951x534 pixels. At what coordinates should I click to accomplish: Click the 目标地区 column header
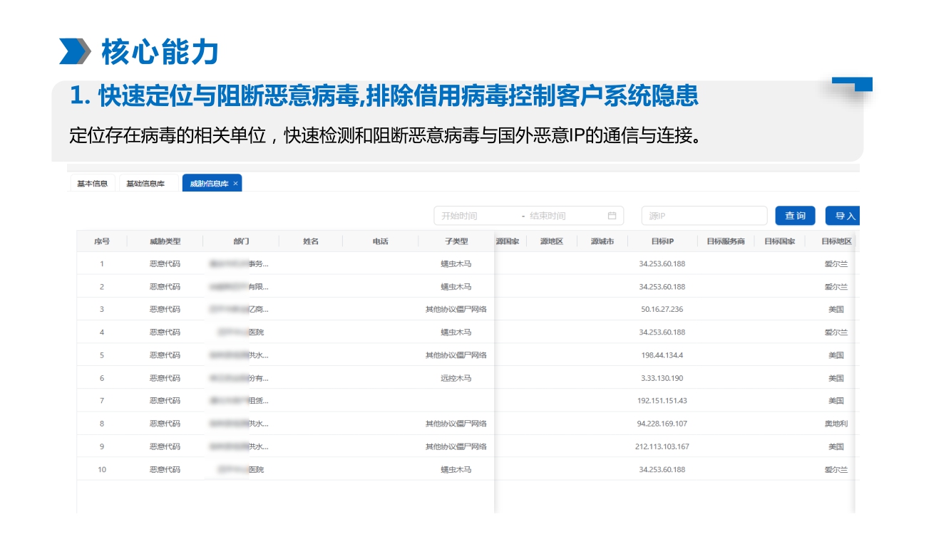coord(836,241)
